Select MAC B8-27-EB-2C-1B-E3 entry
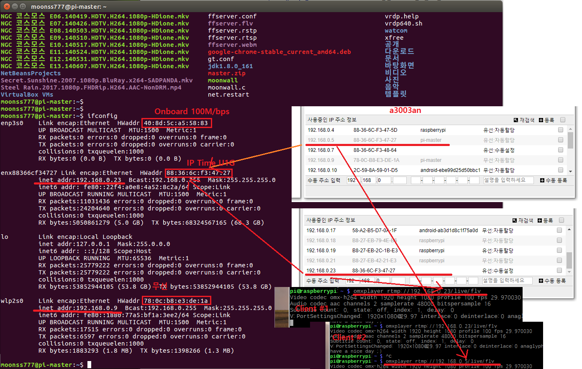The width and height of the screenshot is (582, 369). pyautogui.click(x=375, y=251)
